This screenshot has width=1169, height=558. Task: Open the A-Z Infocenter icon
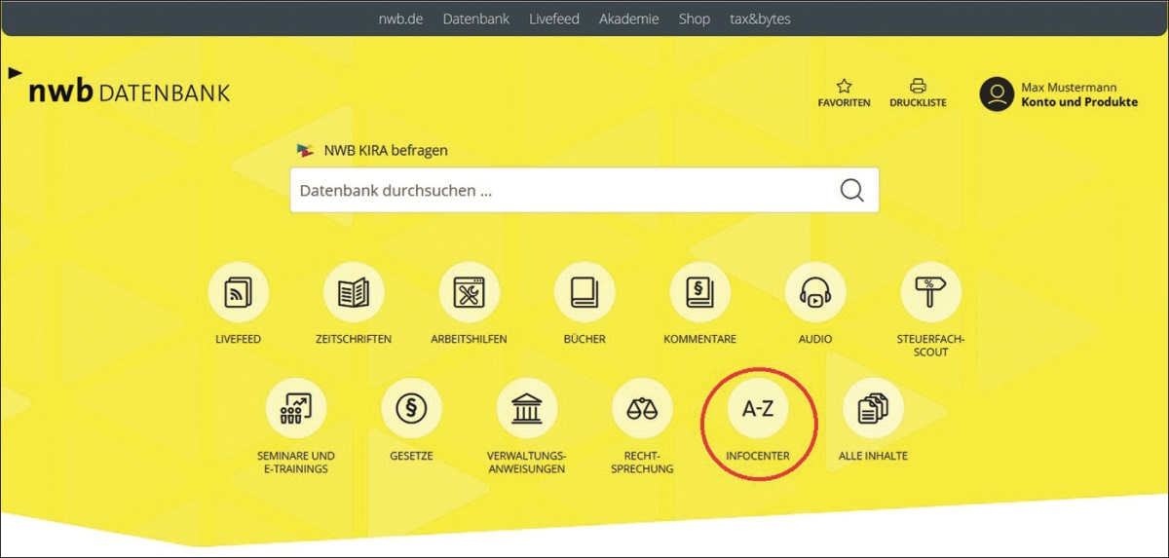(758, 410)
